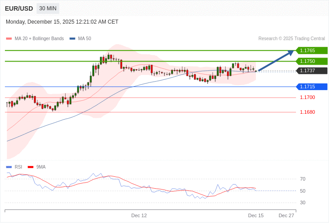
Task: Click the Research © 2025 Trading Central credit
Action: pos(292,39)
